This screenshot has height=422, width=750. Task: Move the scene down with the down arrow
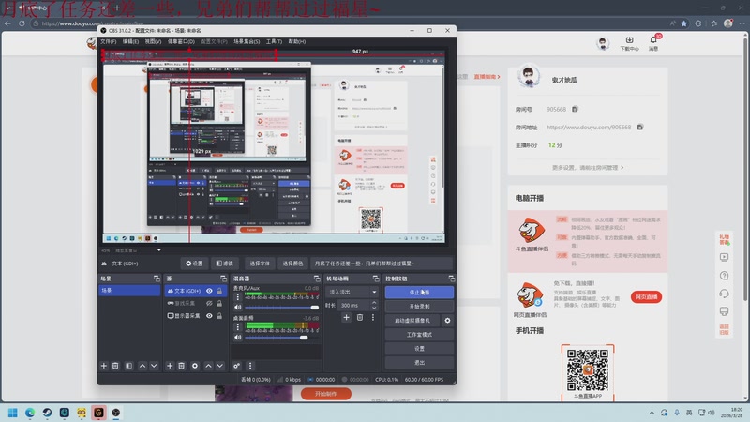coord(154,366)
